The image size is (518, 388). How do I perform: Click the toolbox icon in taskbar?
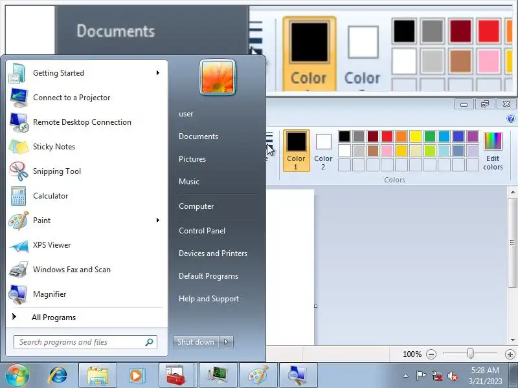point(176,376)
